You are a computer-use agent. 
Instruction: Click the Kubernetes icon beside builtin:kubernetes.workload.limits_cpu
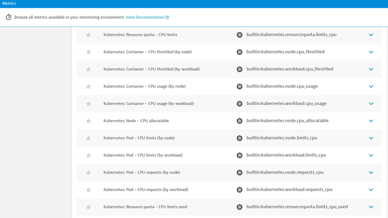(x=239, y=155)
